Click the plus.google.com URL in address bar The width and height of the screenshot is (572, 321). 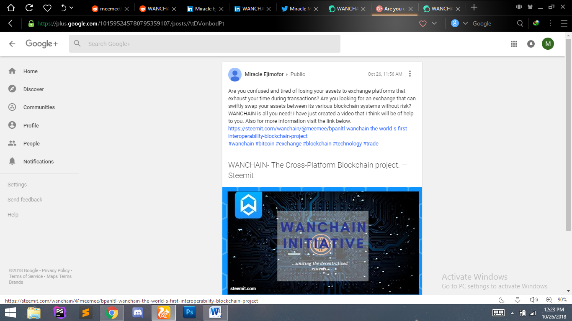[x=131, y=23]
